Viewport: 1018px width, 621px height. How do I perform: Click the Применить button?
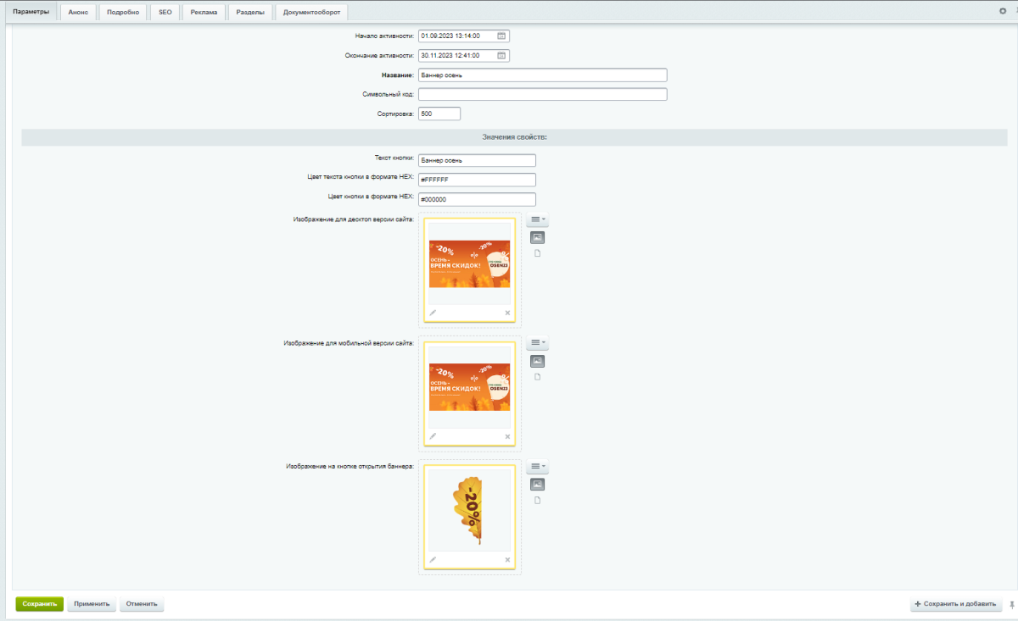tap(91, 604)
